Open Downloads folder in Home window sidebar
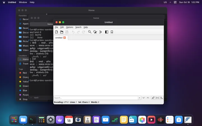 [24, 37]
